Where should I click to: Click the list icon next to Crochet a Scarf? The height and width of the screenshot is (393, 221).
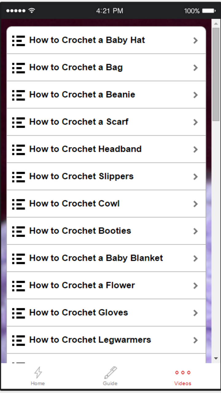(18, 122)
